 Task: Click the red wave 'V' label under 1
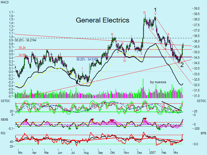tap(156, 14)
